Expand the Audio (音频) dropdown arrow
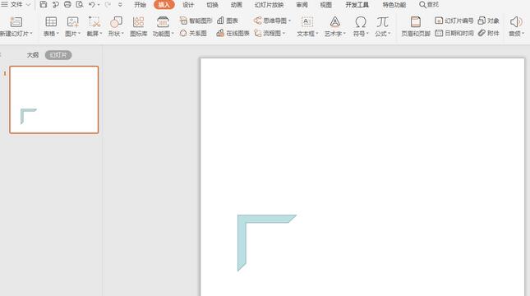Image resolution: width=530 pixels, height=296 pixels. pyautogui.click(x=523, y=34)
